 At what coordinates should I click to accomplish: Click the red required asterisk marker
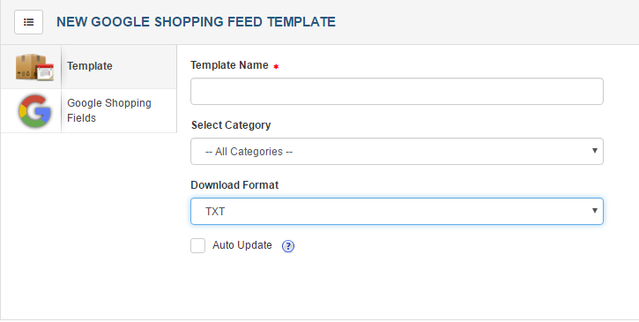[x=276, y=66]
